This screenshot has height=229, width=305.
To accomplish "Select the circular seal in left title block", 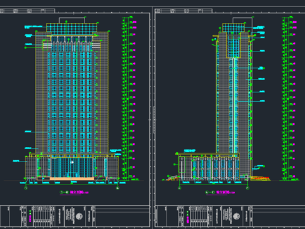I will point(79,216).
